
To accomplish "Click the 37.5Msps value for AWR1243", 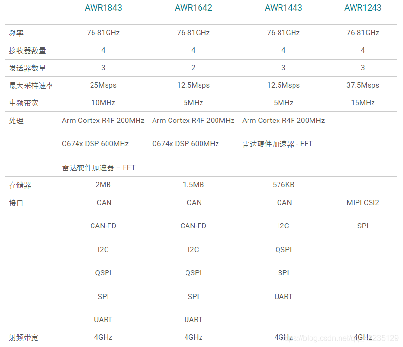I will point(363,85).
